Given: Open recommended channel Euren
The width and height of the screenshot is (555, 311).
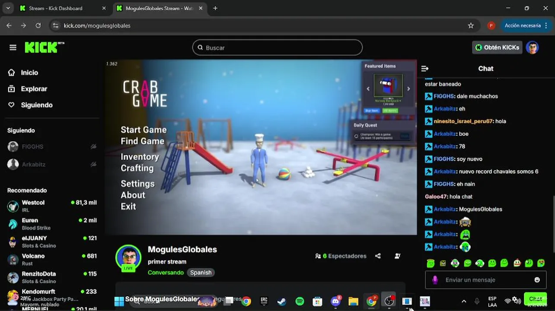Looking at the screenshot, I should (52, 224).
